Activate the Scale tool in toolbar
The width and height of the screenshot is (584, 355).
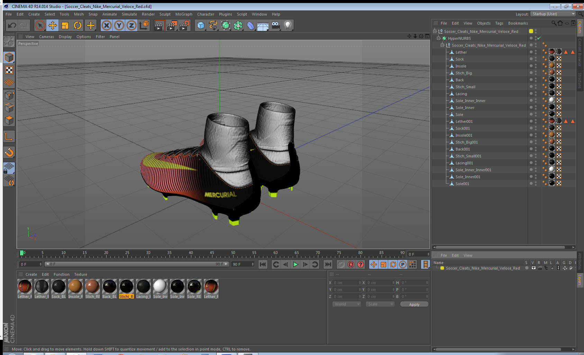65,25
